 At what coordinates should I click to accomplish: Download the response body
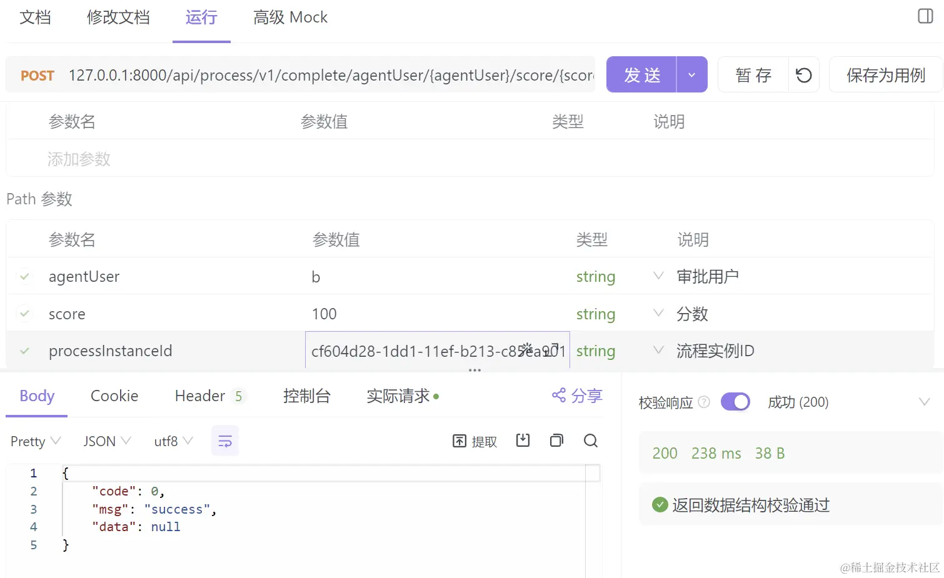523,441
